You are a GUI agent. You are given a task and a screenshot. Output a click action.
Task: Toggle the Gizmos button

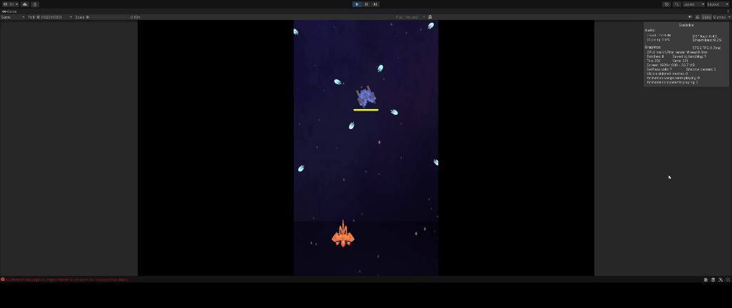coord(720,17)
